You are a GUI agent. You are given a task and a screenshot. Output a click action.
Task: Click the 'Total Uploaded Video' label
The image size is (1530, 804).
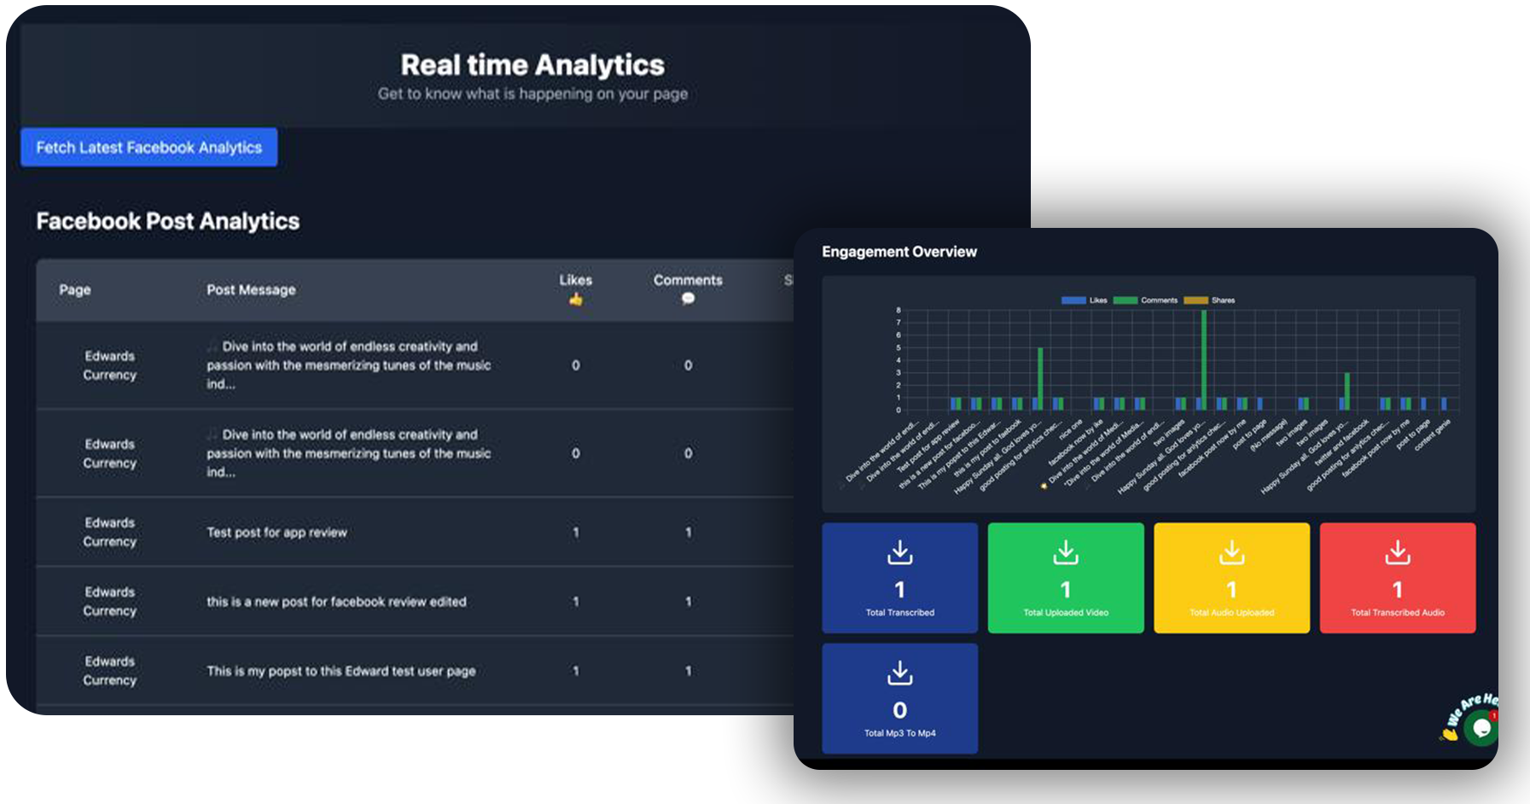click(x=1066, y=613)
